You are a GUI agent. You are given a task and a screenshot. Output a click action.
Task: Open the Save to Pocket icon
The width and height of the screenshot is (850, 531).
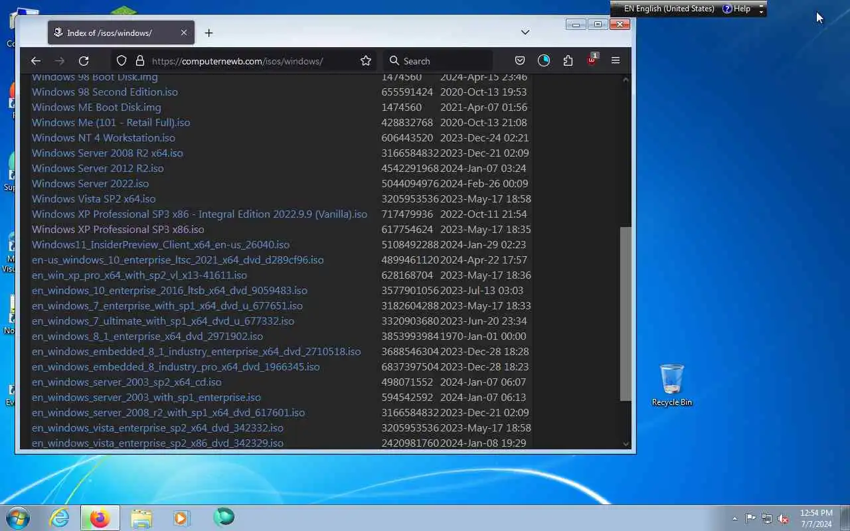[x=520, y=61]
